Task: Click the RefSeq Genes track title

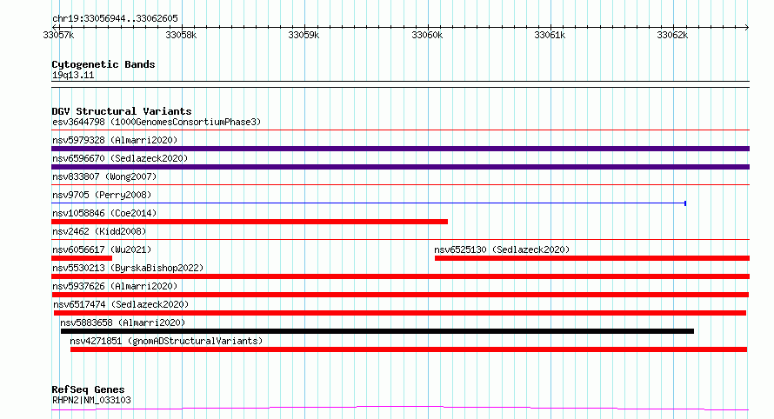Action: point(88,389)
